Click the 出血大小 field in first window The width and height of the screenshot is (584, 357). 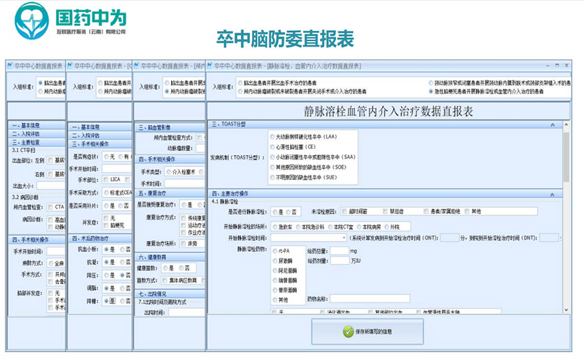pos(51,185)
